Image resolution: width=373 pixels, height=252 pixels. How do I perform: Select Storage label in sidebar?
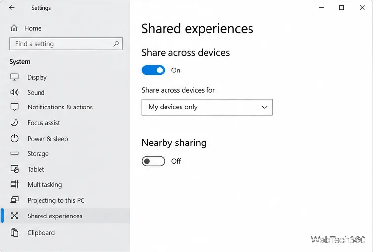coord(38,154)
